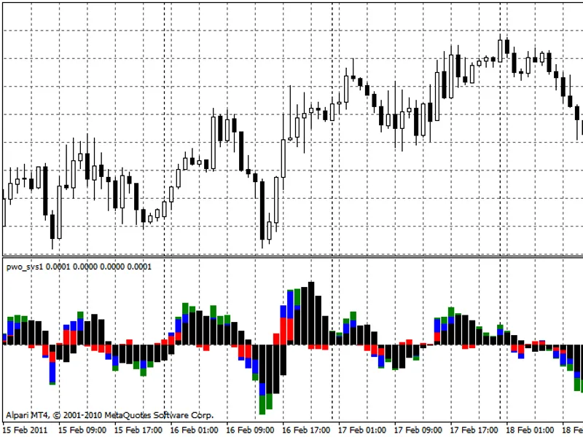The width and height of the screenshot is (583, 437).
Task: Click the '17 Feb 17:00' time label
Action: (x=474, y=430)
